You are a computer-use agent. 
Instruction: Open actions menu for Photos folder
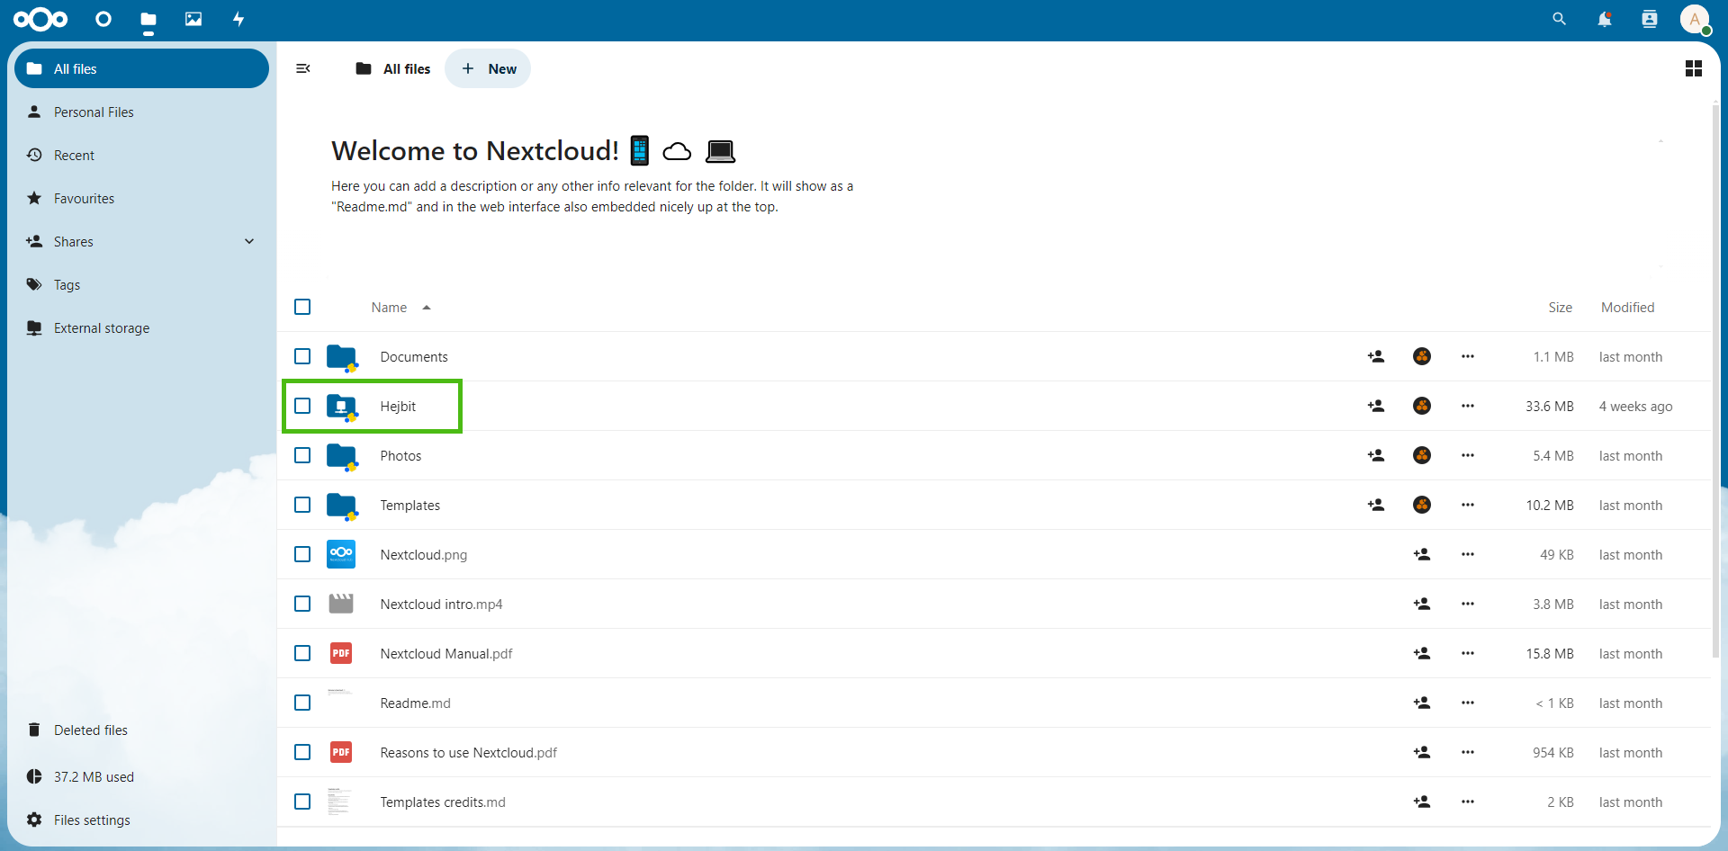click(x=1468, y=455)
